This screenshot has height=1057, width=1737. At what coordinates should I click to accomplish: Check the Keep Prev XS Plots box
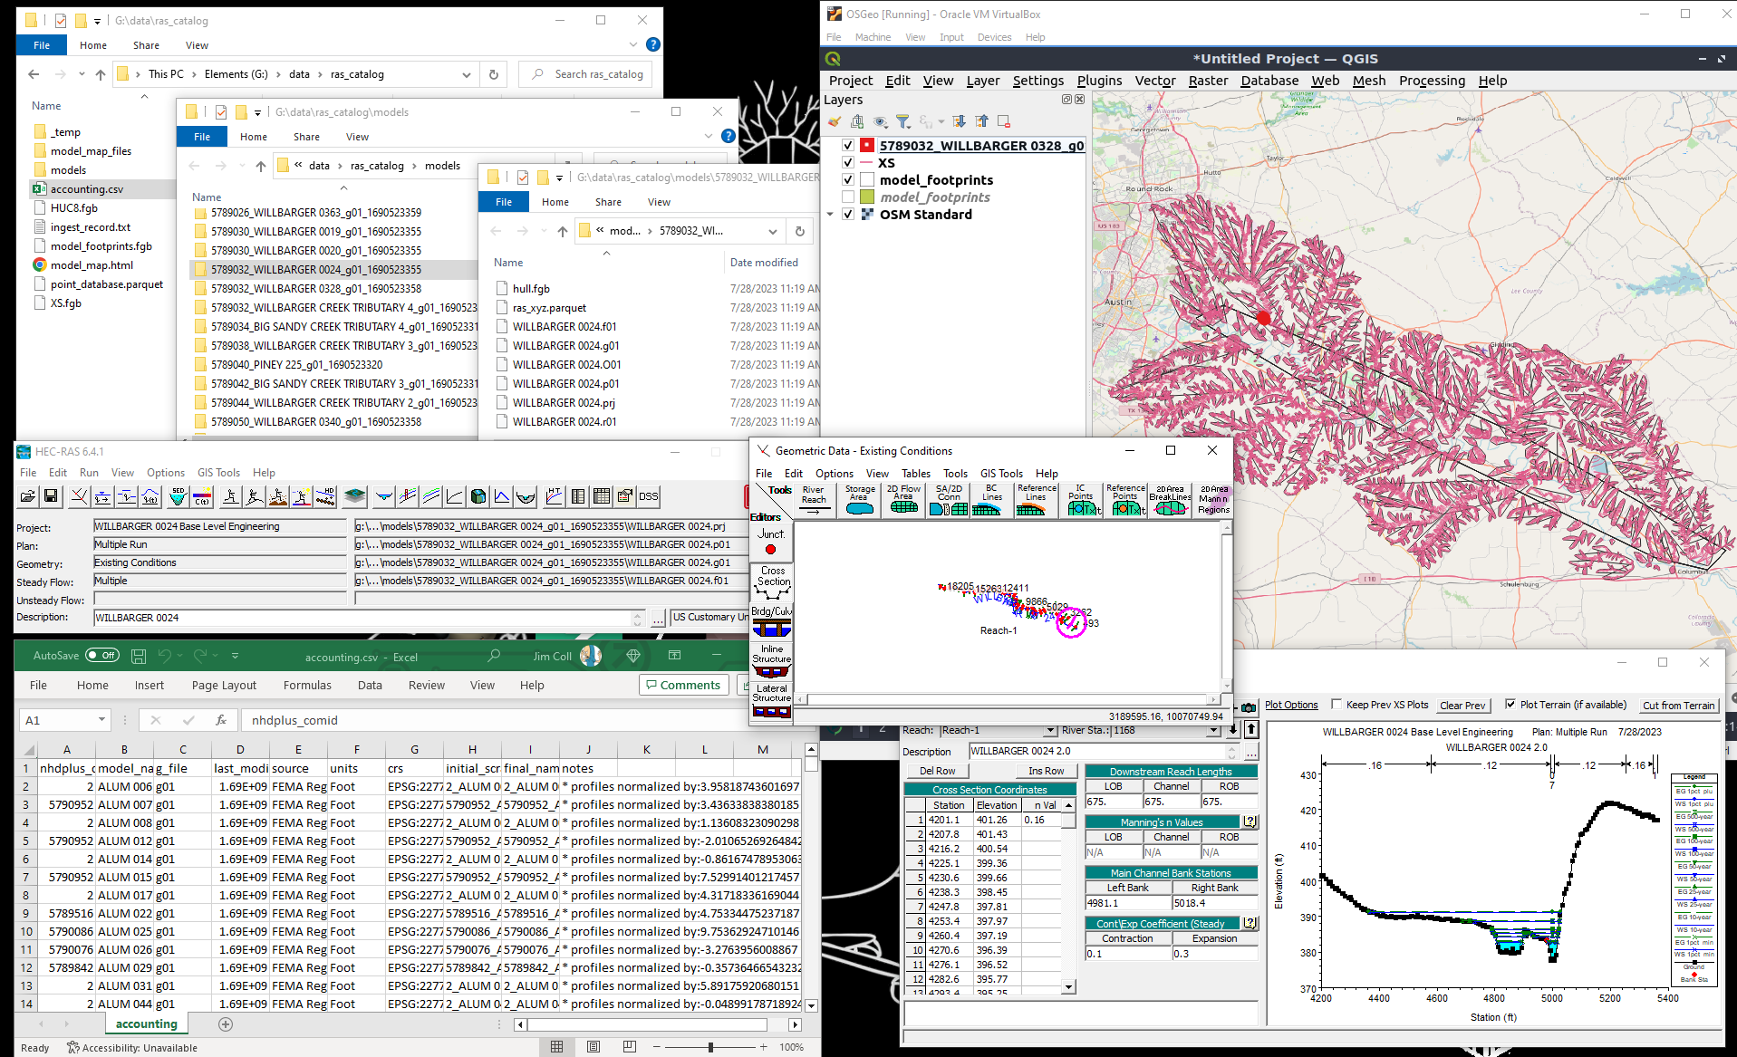1336,705
